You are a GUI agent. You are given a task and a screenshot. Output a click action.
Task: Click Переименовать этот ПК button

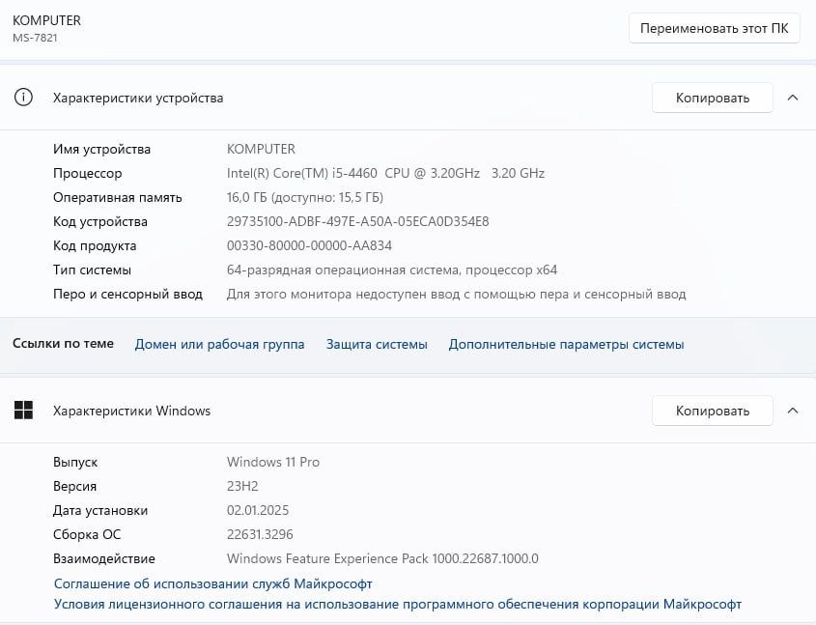pos(714,28)
